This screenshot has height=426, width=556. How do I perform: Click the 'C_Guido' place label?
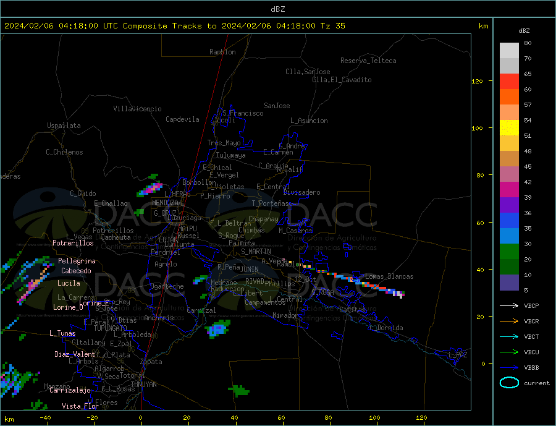point(83,194)
